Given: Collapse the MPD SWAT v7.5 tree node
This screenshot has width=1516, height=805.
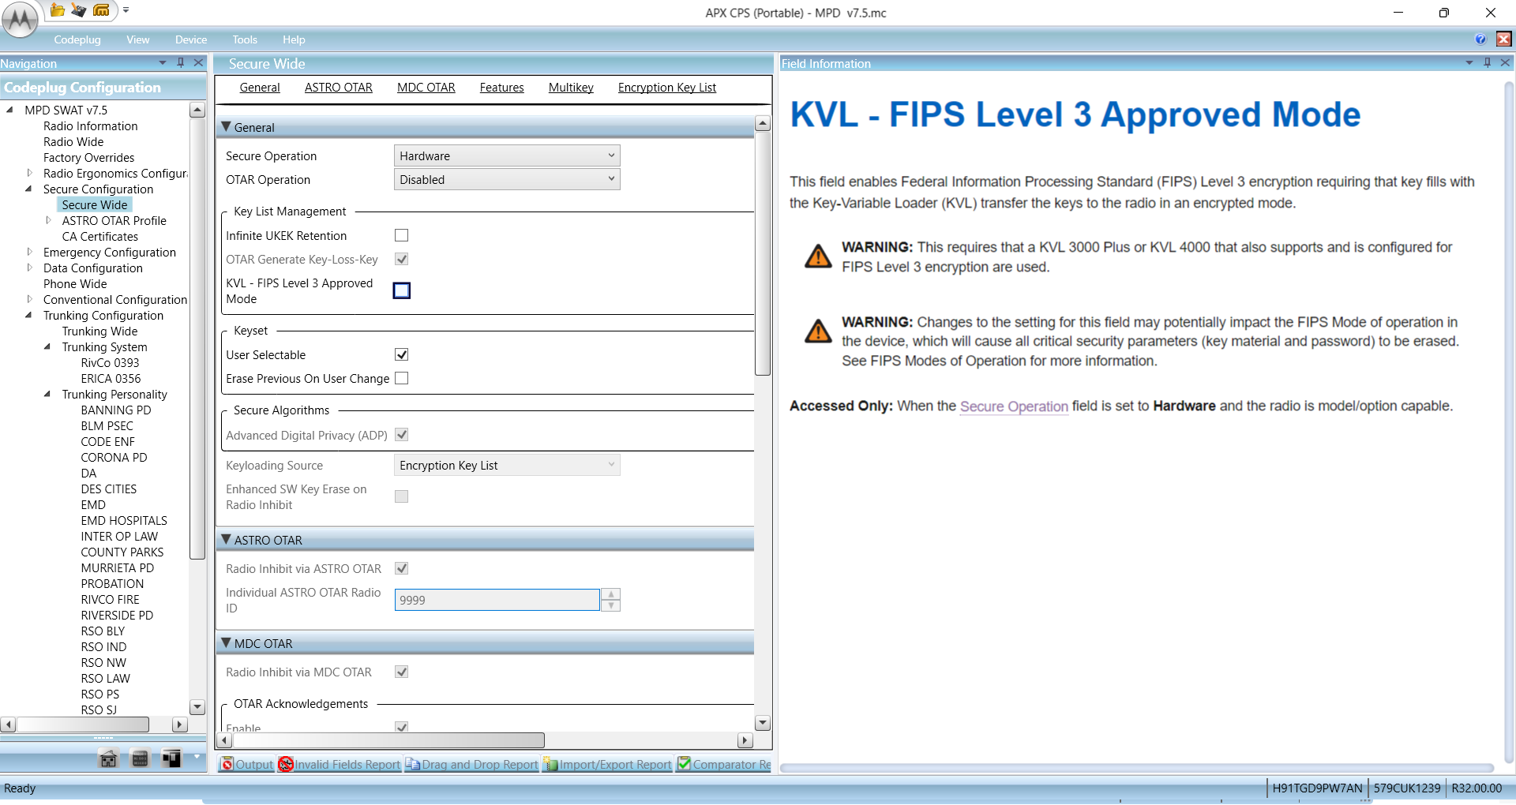Looking at the screenshot, I should (9, 110).
